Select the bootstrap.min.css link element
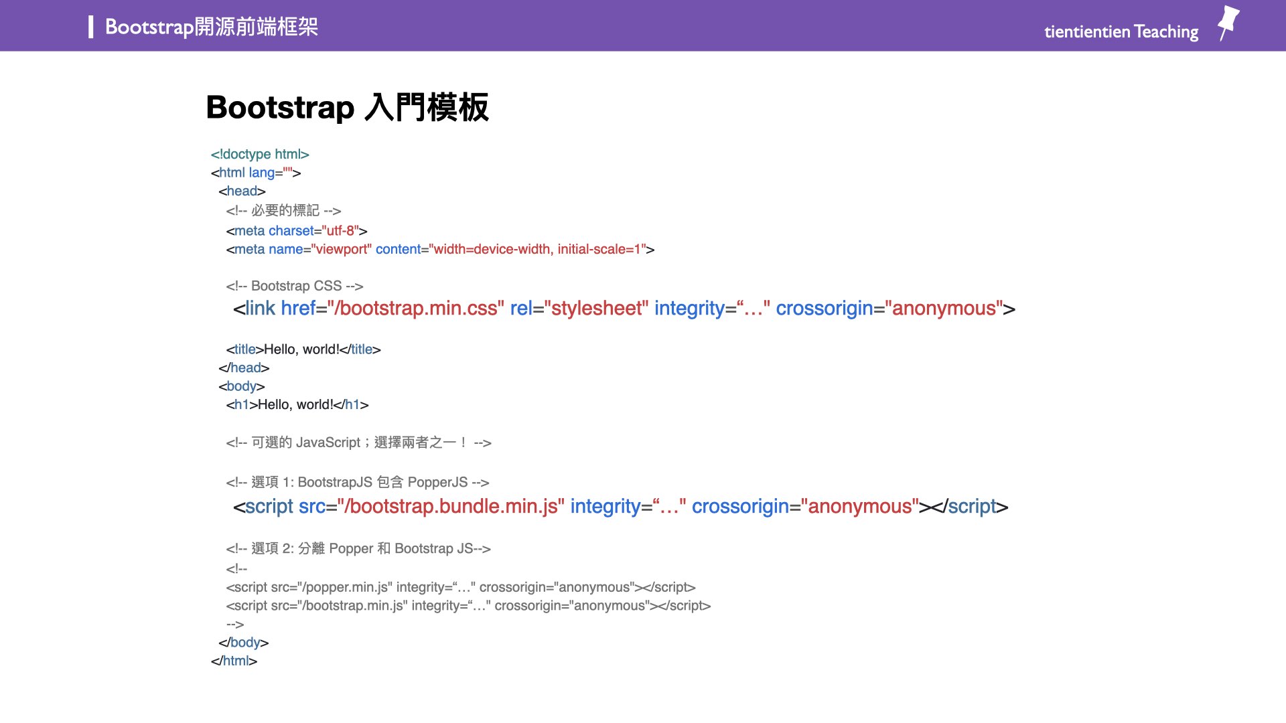The image size is (1286, 723). (x=623, y=309)
